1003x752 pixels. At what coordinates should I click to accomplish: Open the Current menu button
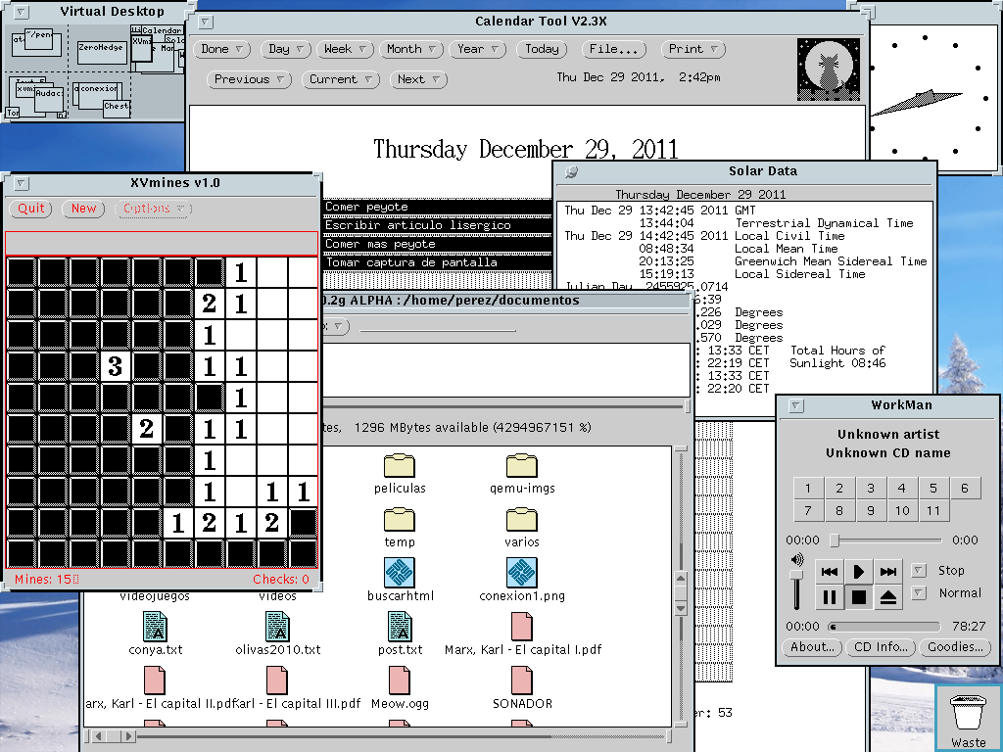pos(340,80)
